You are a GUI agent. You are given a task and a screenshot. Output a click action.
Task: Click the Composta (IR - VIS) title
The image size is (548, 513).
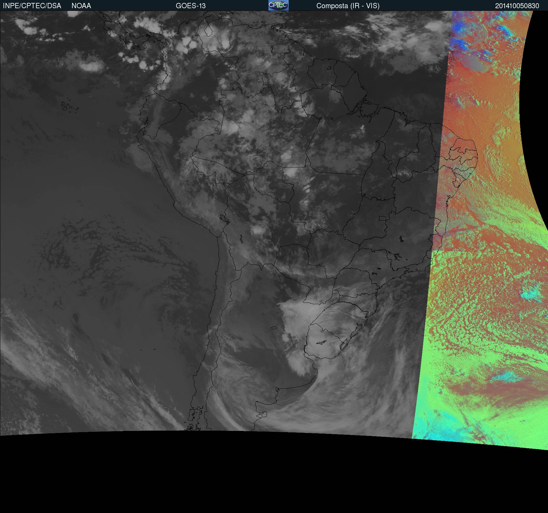348,6
